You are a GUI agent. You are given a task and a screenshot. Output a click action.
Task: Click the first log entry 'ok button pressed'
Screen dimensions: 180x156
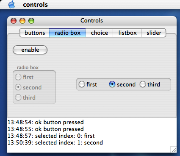click(46, 122)
